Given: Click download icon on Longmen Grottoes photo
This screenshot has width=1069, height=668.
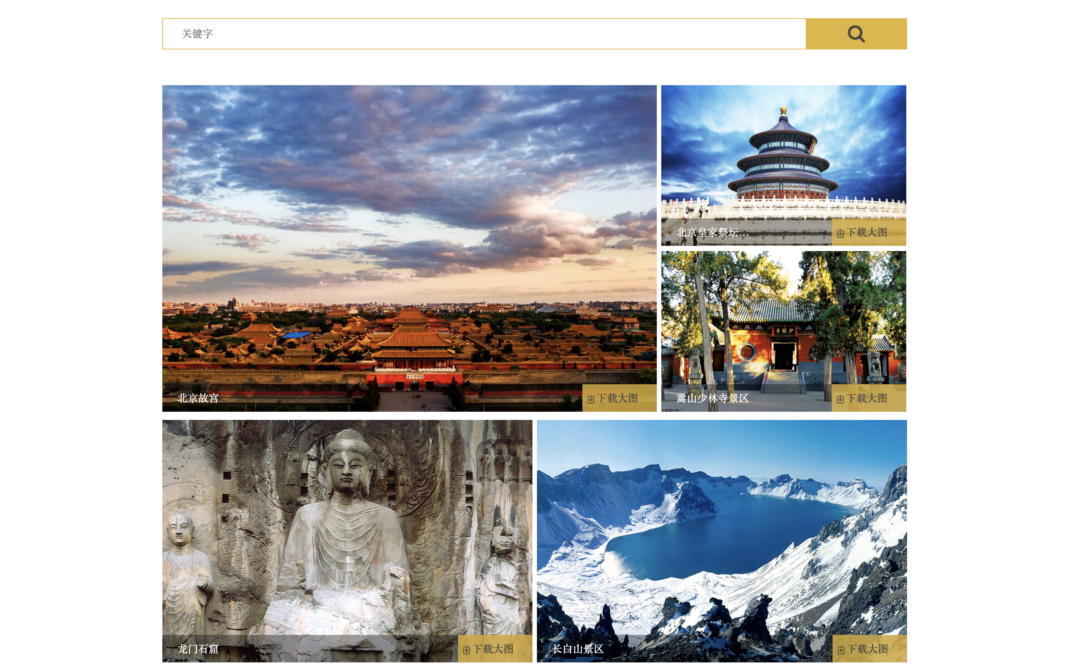Looking at the screenshot, I should tap(466, 649).
